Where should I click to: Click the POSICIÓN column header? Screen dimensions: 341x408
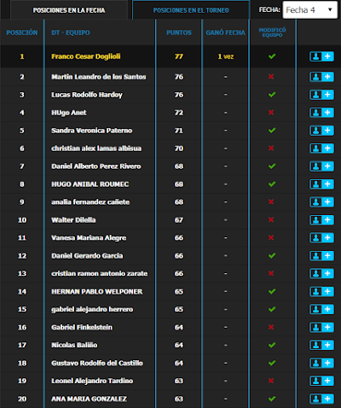22,32
